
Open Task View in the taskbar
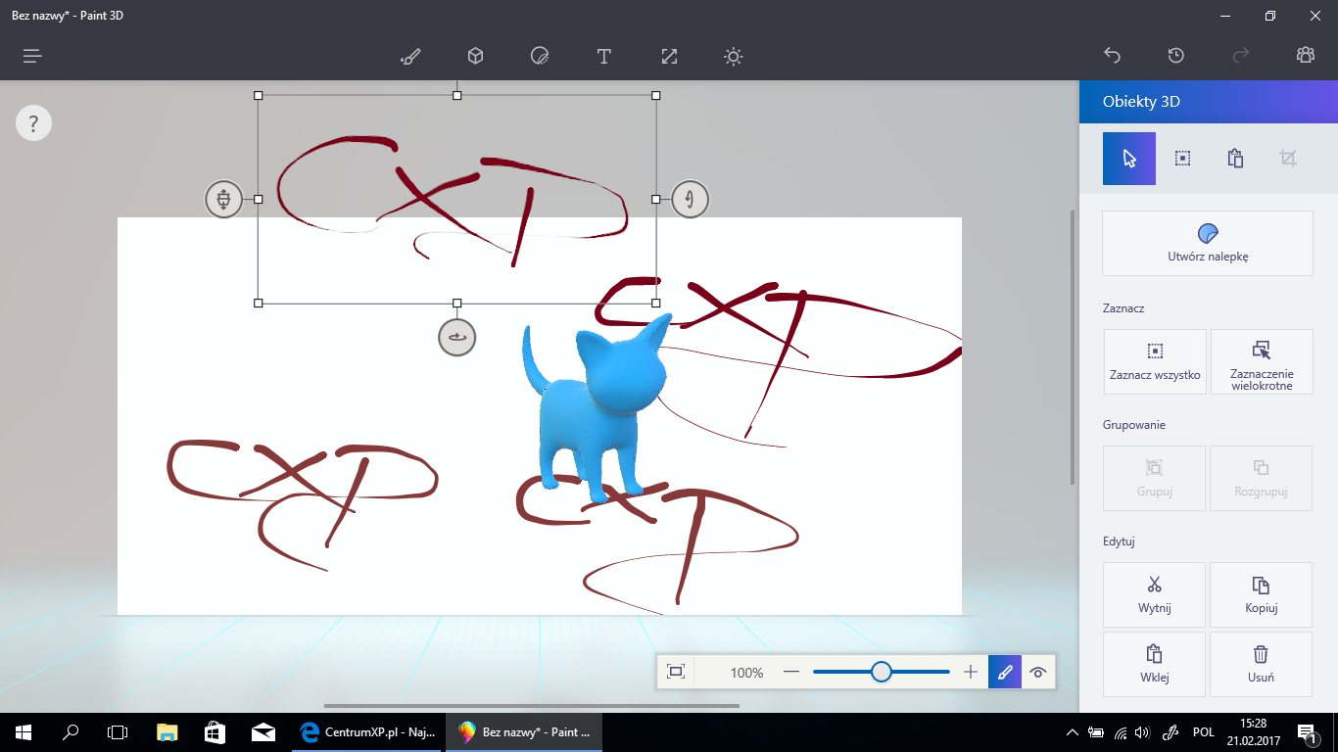[x=118, y=731]
